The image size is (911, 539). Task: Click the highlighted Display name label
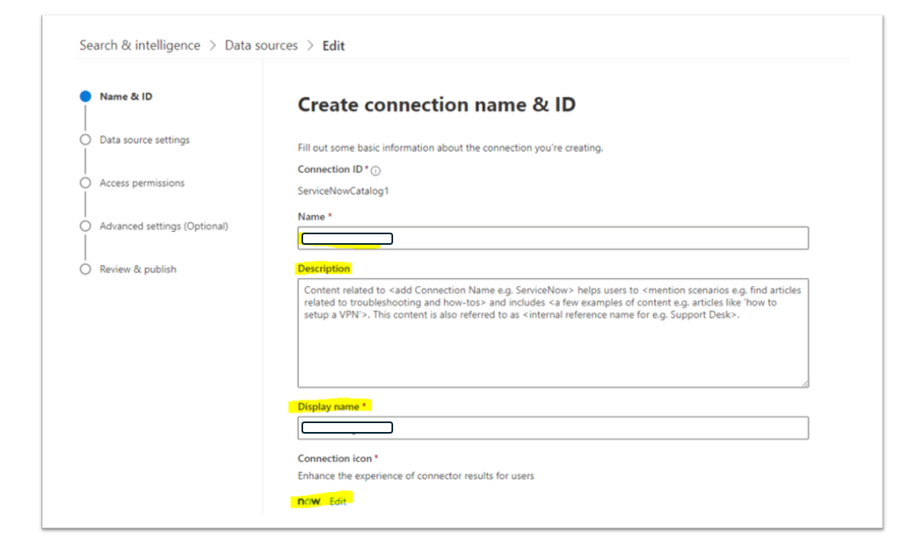tap(331, 405)
